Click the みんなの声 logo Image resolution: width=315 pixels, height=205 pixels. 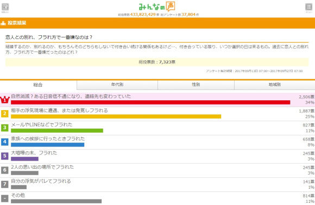(x=157, y=7)
